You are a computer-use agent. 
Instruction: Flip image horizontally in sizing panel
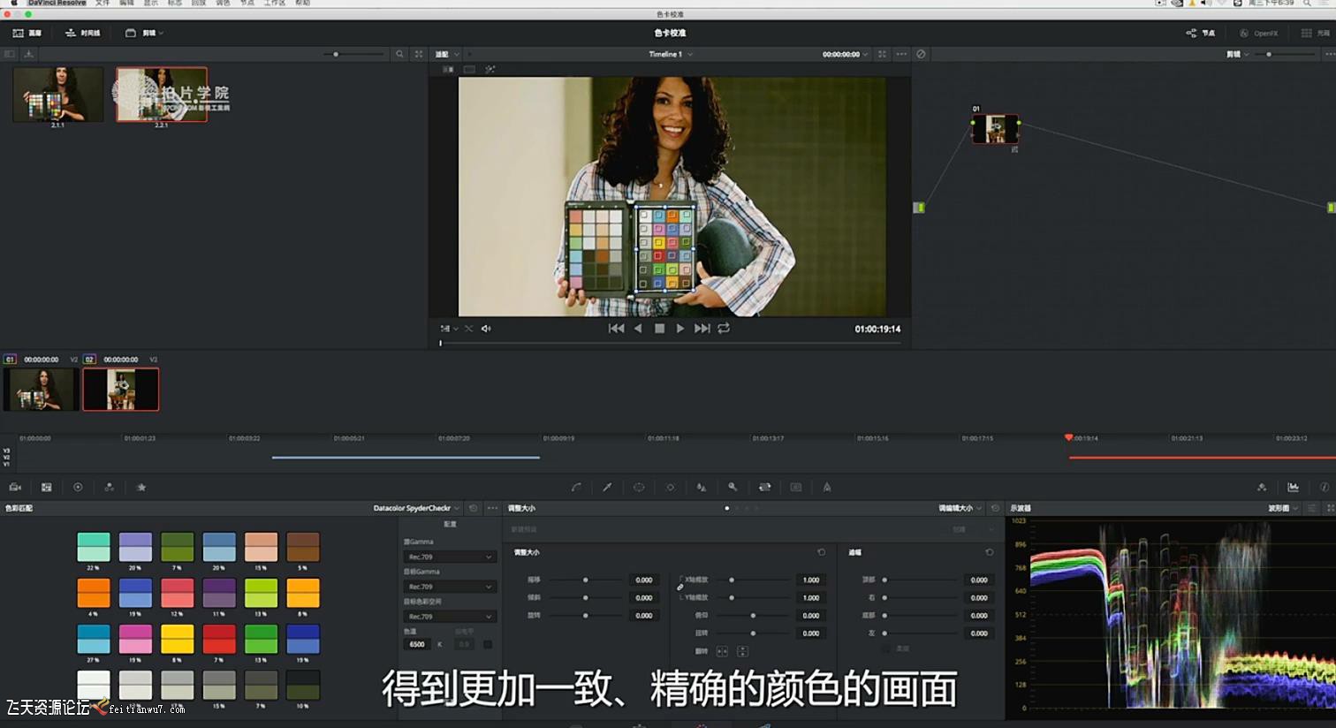coord(722,651)
